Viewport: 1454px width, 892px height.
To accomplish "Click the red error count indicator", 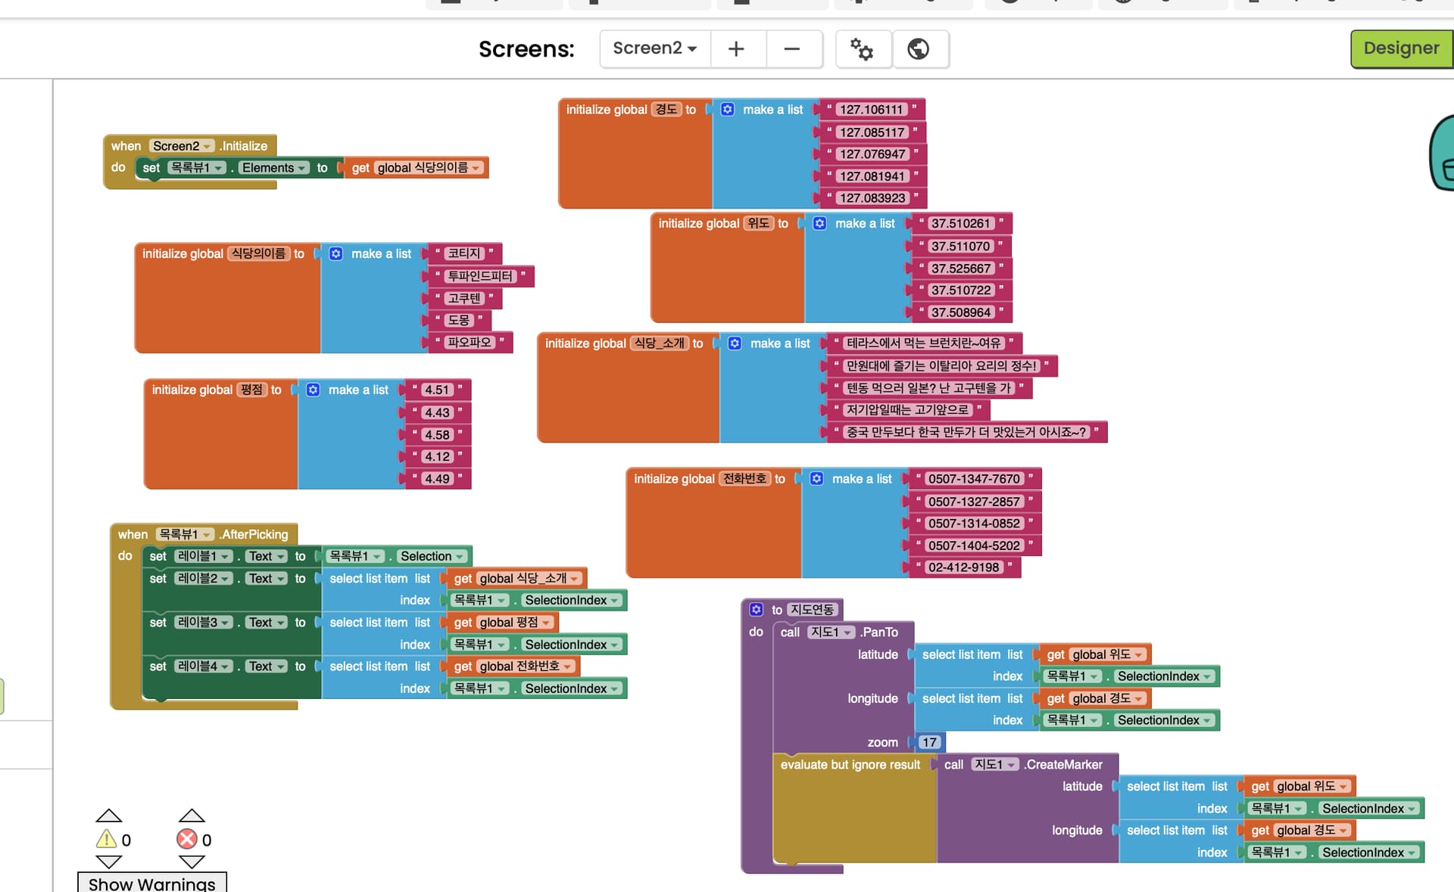I will [x=187, y=839].
